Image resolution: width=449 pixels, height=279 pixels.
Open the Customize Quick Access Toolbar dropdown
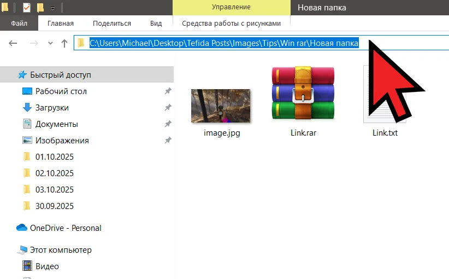tap(52, 8)
